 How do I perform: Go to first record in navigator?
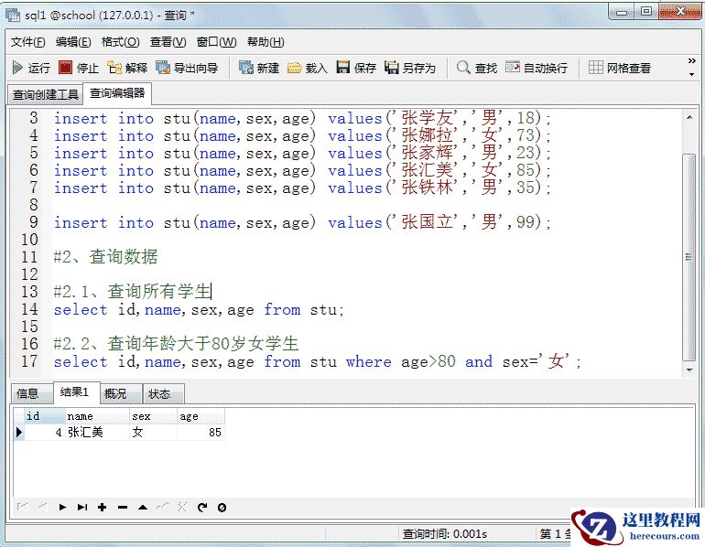click(23, 507)
